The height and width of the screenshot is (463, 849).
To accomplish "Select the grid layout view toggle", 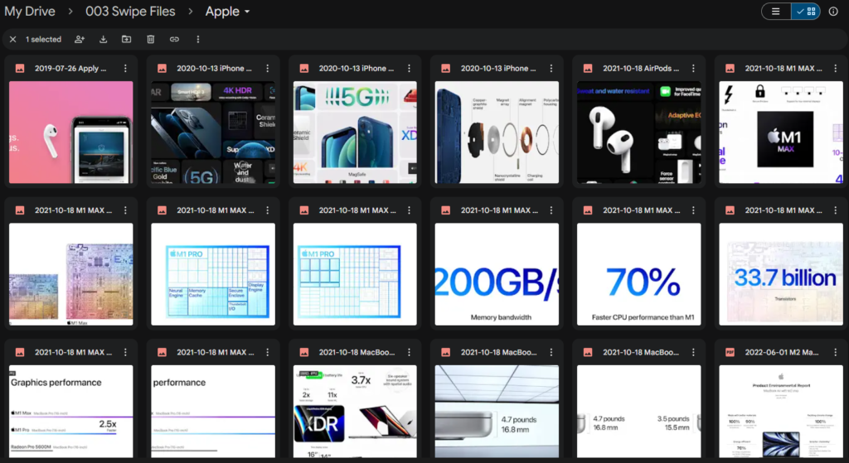I will coord(805,12).
